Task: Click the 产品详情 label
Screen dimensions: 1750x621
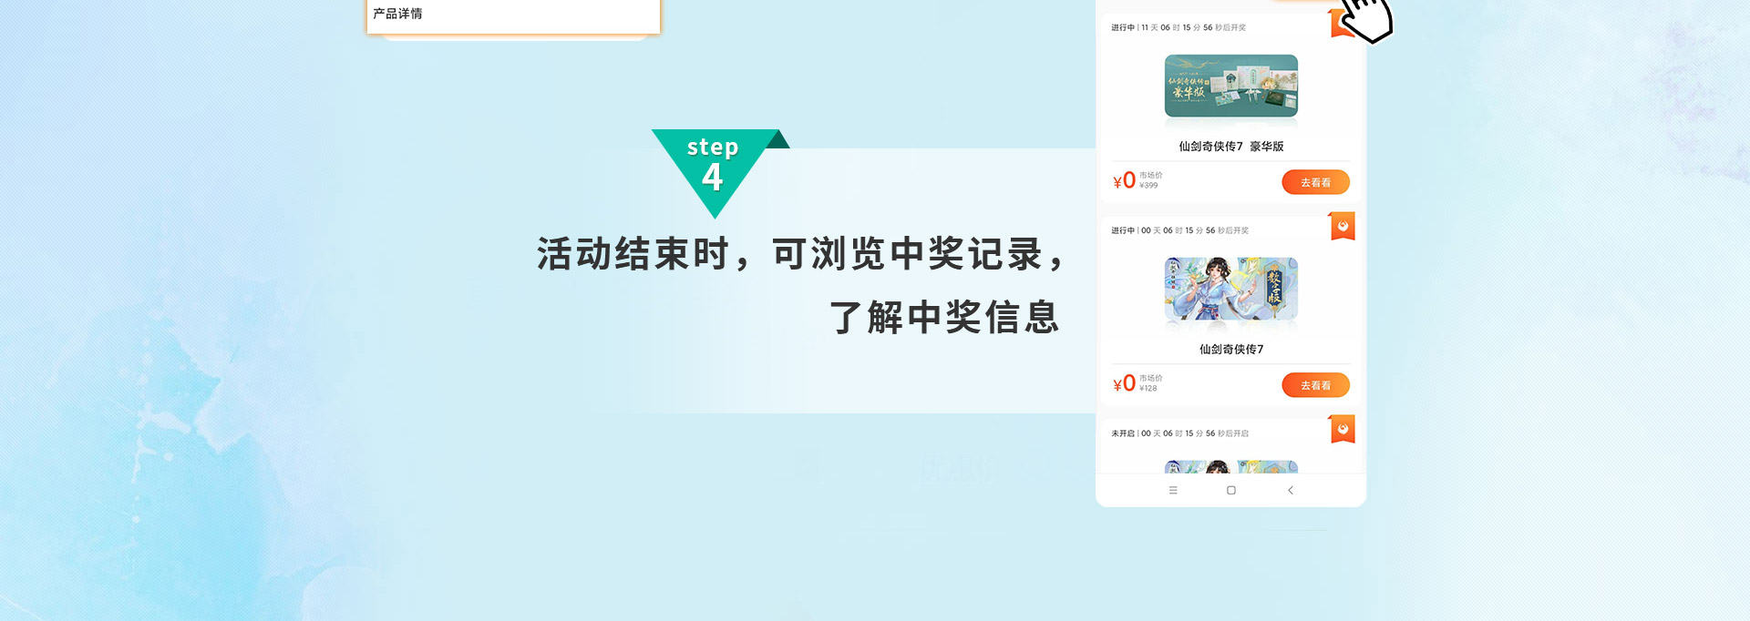Action: tap(397, 14)
